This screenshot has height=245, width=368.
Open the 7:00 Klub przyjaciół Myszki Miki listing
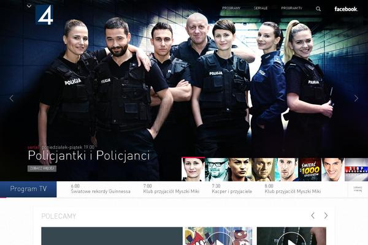click(171, 189)
